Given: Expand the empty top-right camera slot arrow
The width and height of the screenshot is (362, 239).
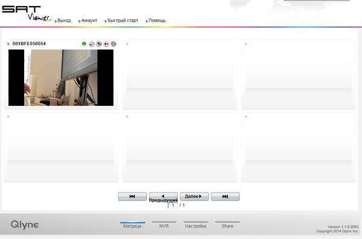Looking at the screenshot, I should [x=246, y=44].
